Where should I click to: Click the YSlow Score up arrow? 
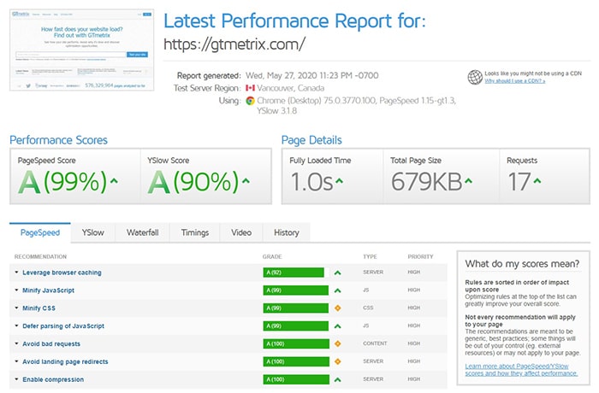pyautogui.click(x=246, y=181)
